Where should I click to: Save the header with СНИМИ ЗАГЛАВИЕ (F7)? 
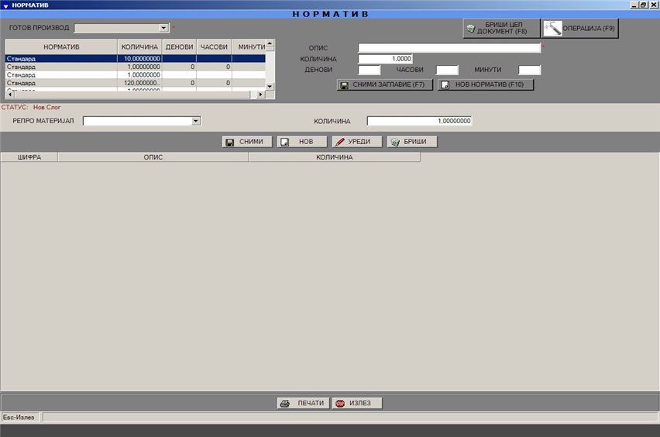[x=385, y=84]
